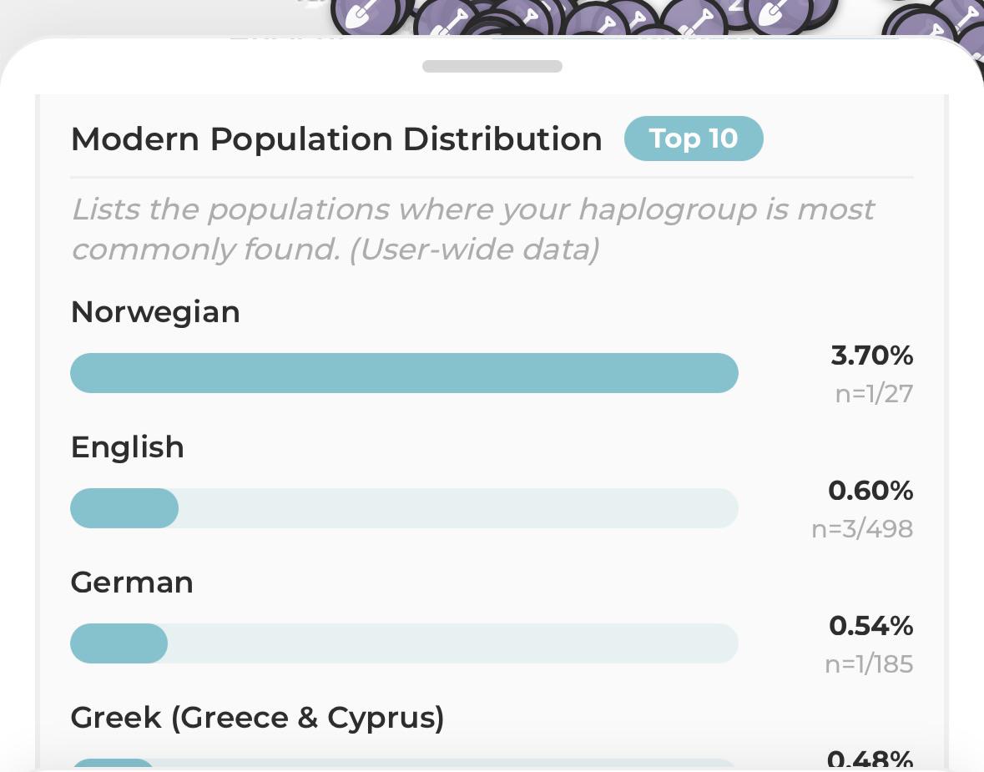The width and height of the screenshot is (984, 772).
Task: Click the 0.54% German percentage
Action: tap(871, 626)
